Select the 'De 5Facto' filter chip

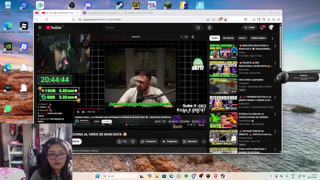tap(228, 38)
